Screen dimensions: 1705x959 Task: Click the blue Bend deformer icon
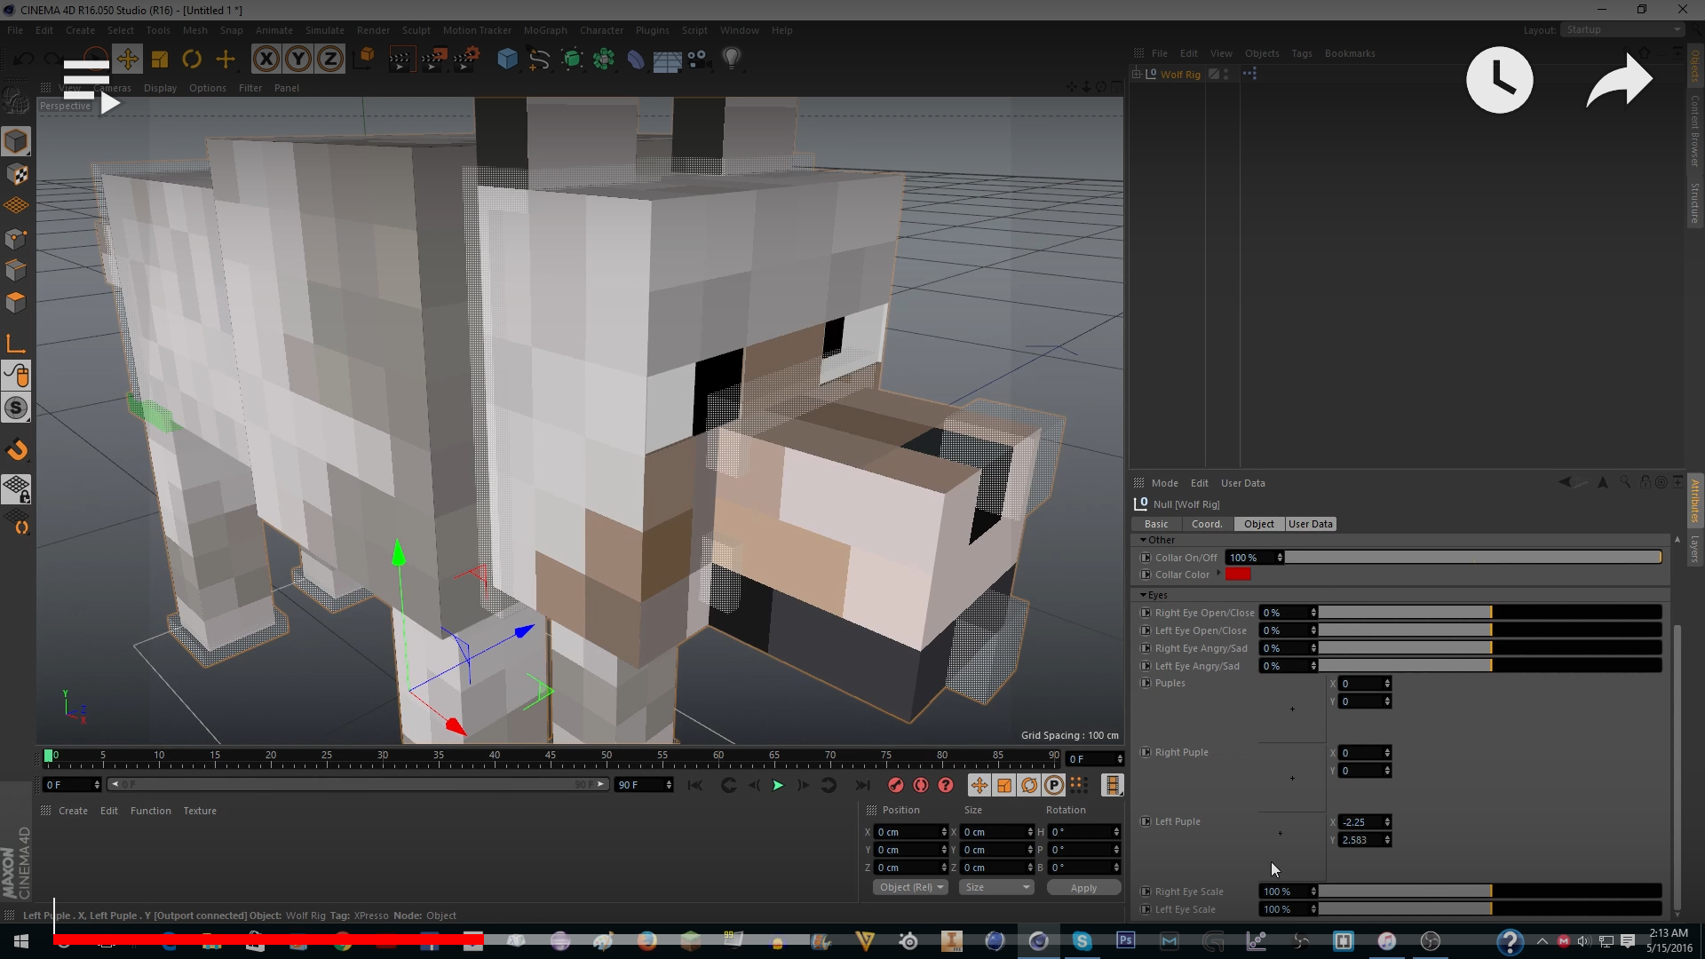636,59
